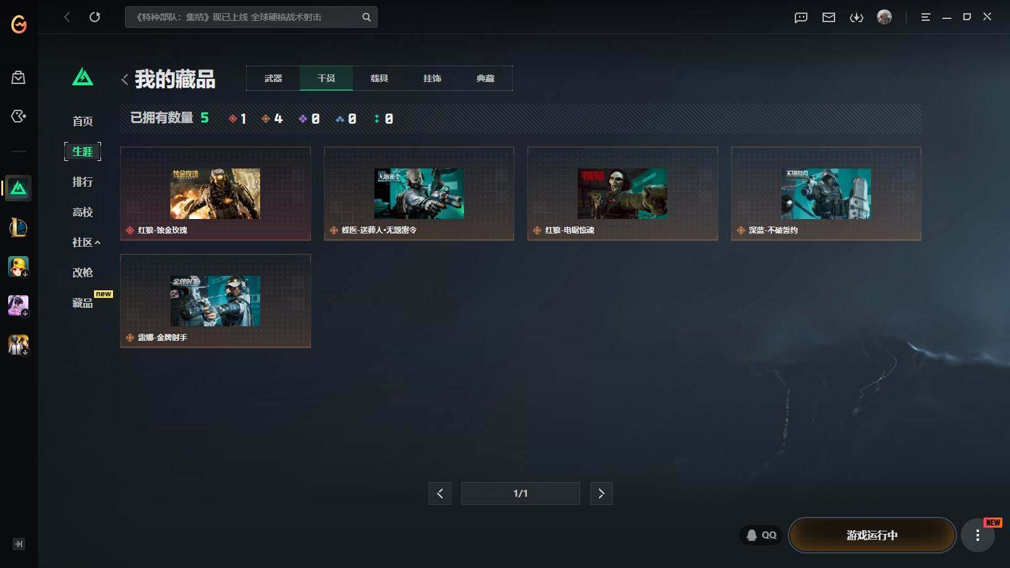
Task: Open the chat messages icon
Action: [x=801, y=18]
